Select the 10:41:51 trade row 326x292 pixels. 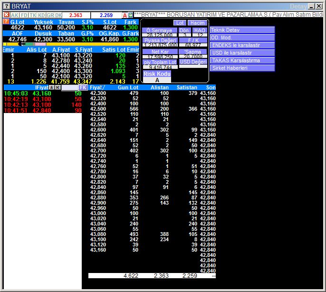pos(43,110)
